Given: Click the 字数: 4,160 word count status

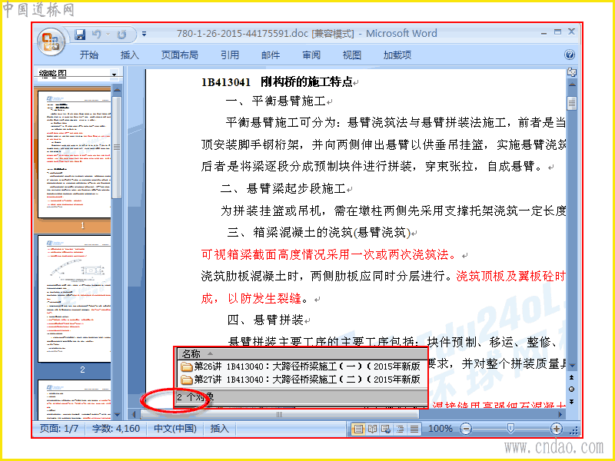Looking at the screenshot, I should pos(116,429).
